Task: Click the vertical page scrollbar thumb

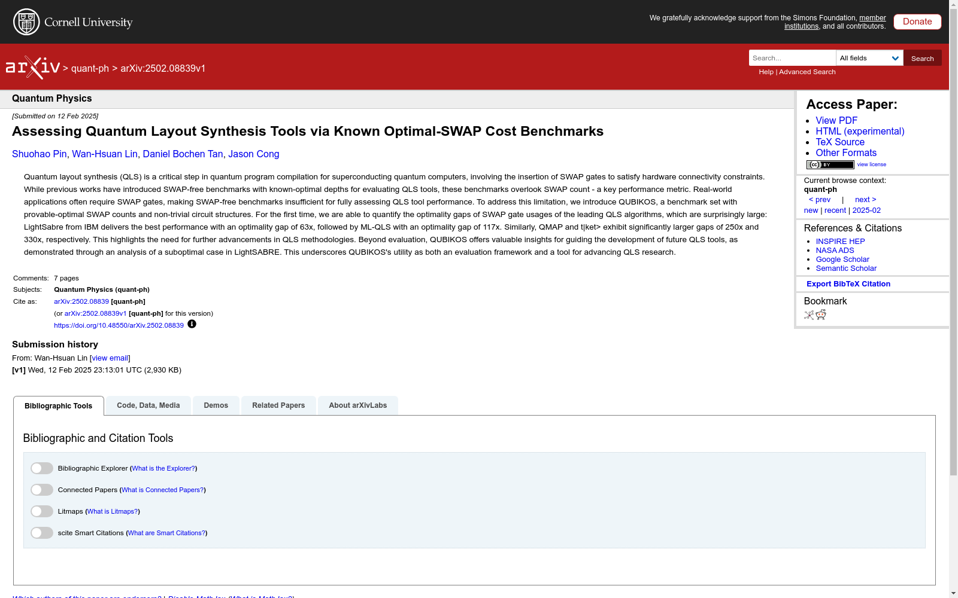Action: click(x=953, y=242)
